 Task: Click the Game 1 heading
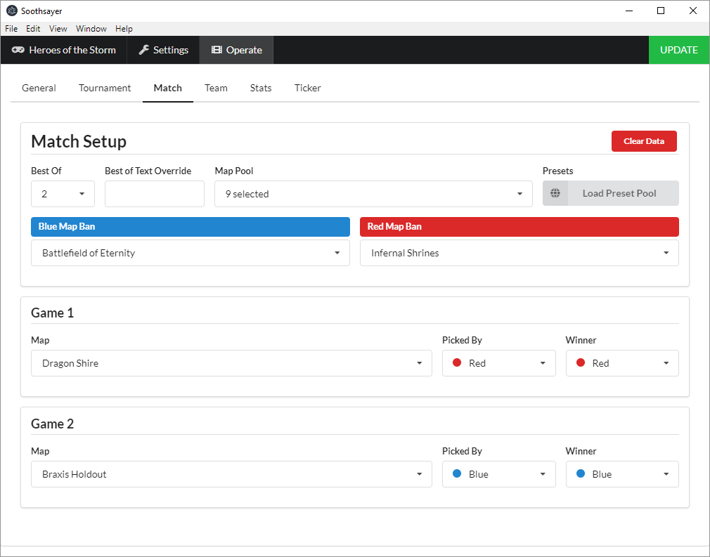(52, 313)
